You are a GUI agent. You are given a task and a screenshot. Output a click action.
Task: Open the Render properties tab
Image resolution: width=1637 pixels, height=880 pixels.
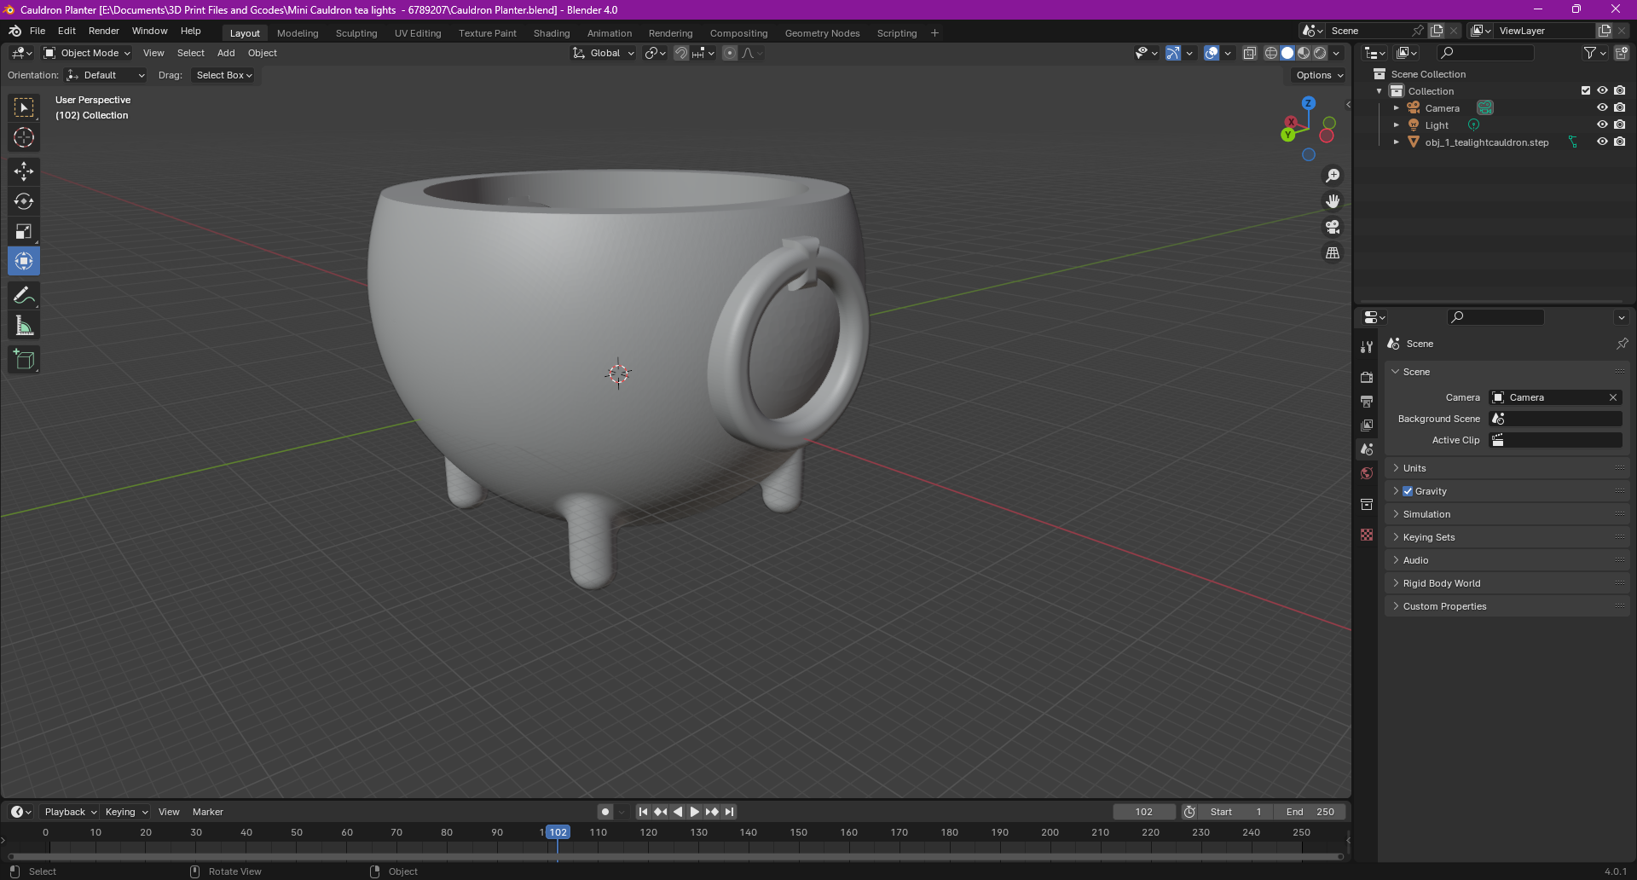click(x=1367, y=377)
